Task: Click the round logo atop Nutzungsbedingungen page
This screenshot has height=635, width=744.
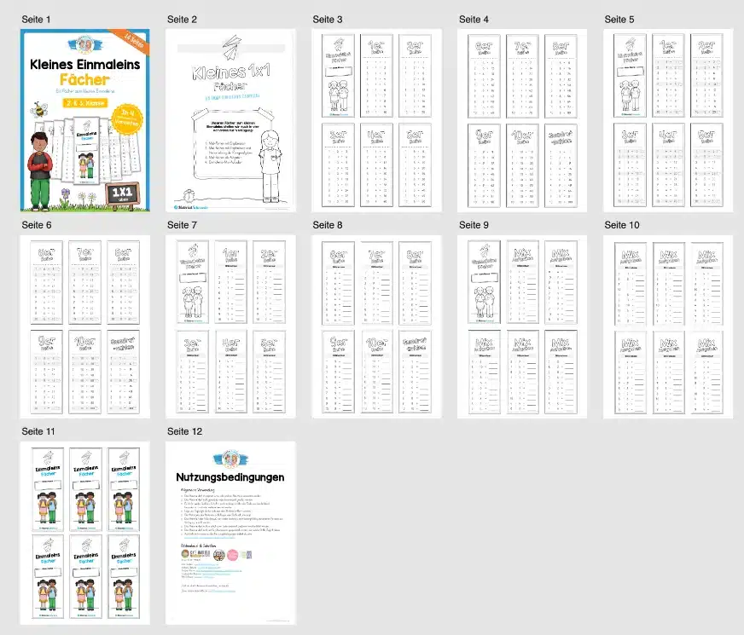Action: (x=230, y=456)
